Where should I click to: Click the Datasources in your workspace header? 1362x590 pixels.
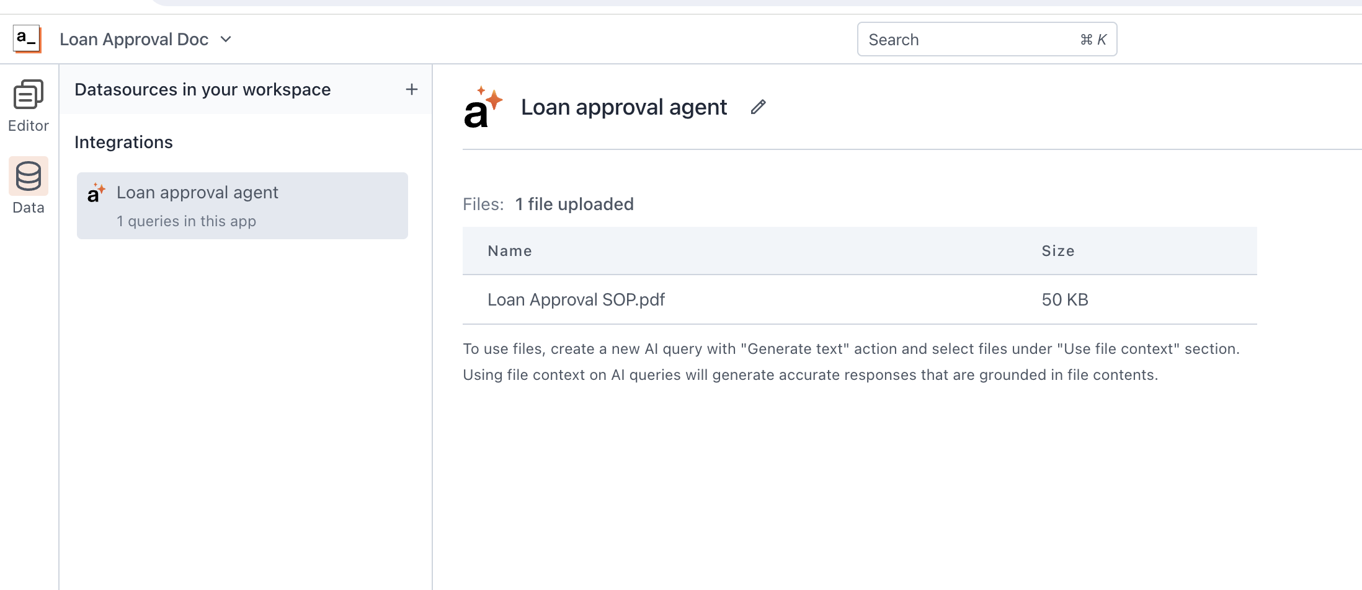pos(202,89)
